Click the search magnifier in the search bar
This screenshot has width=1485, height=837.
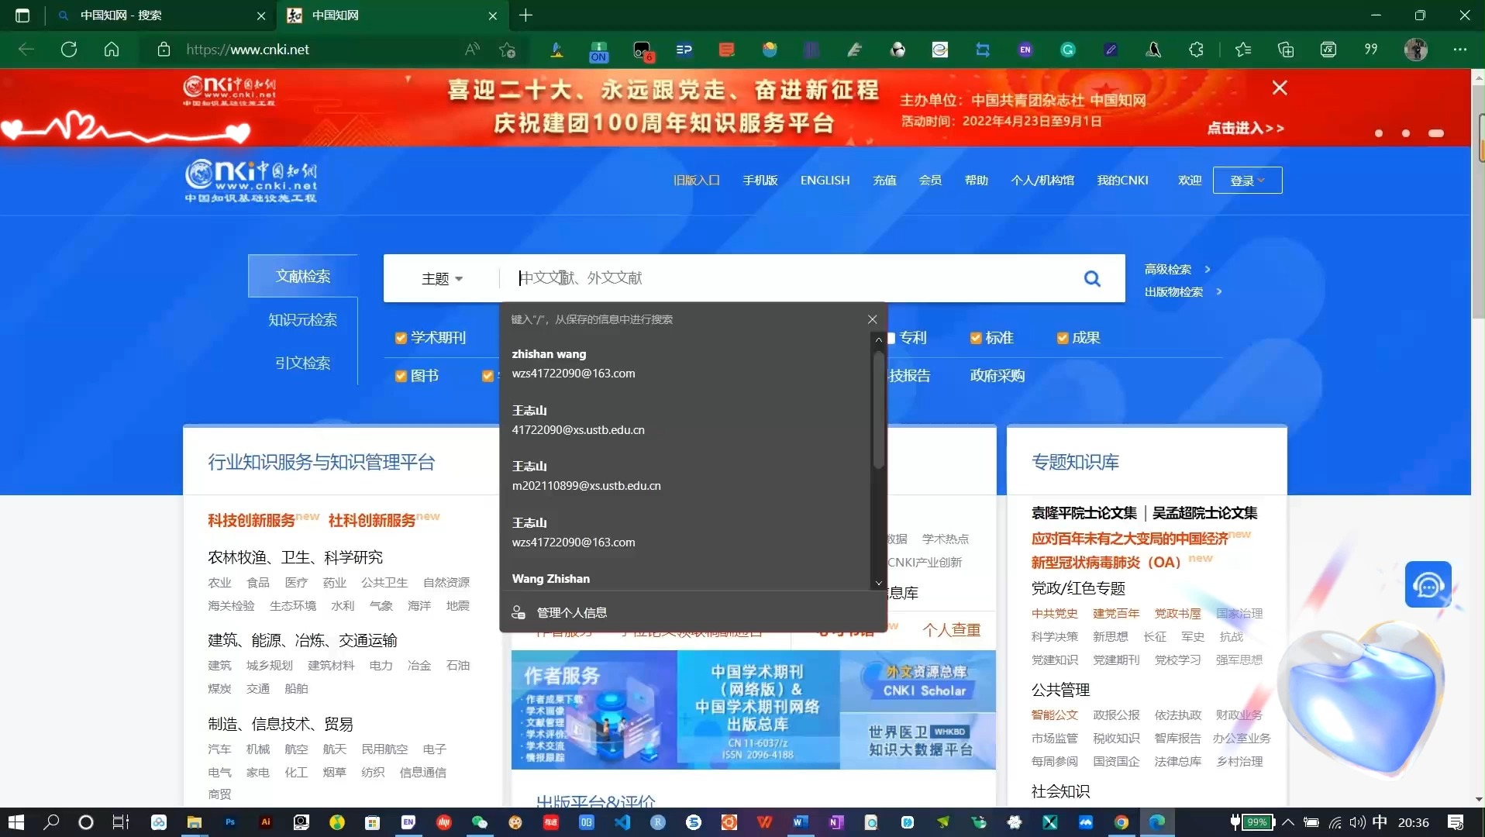point(1091,277)
